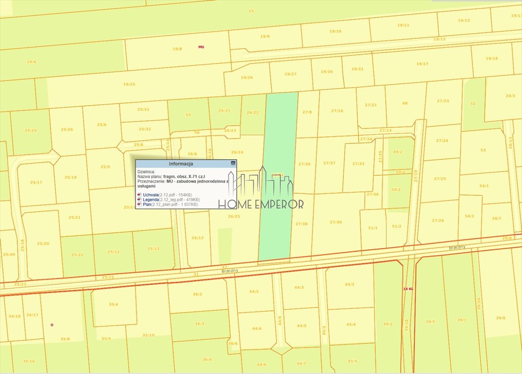The height and width of the screenshot is (374, 522).
Task: Select parcel 27/16 on the map
Action: click(x=337, y=111)
